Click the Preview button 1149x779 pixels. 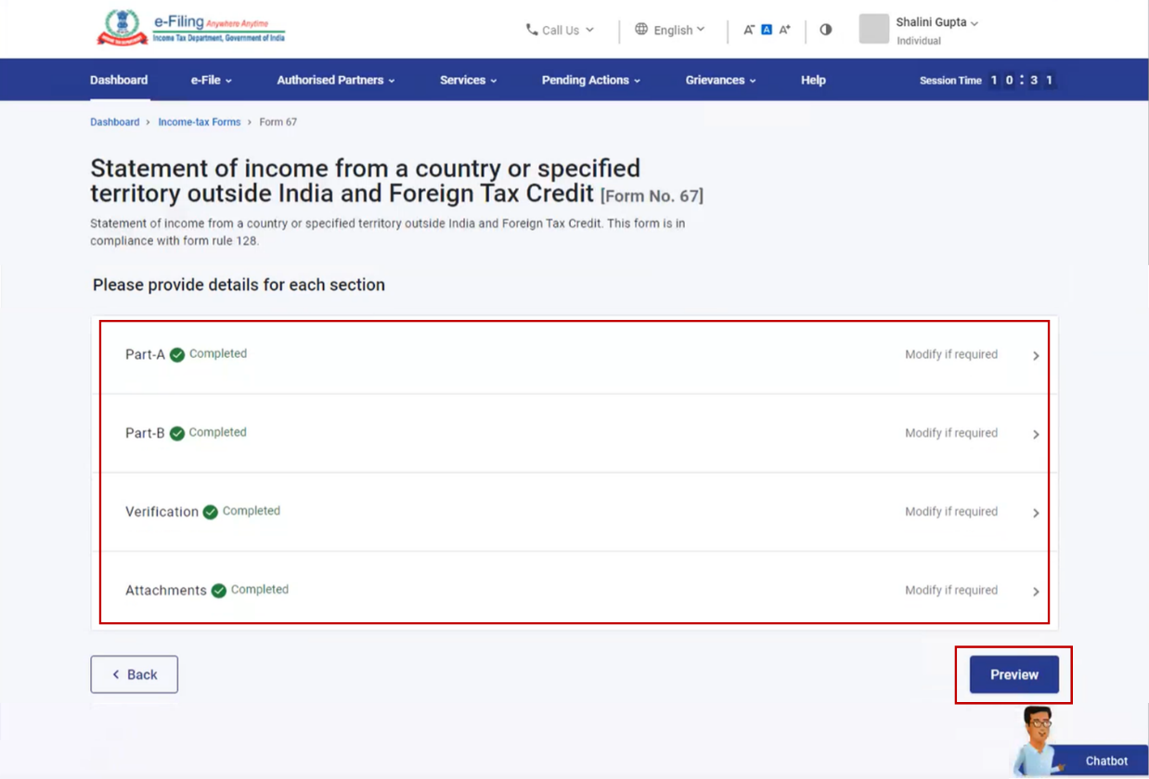(x=1013, y=674)
